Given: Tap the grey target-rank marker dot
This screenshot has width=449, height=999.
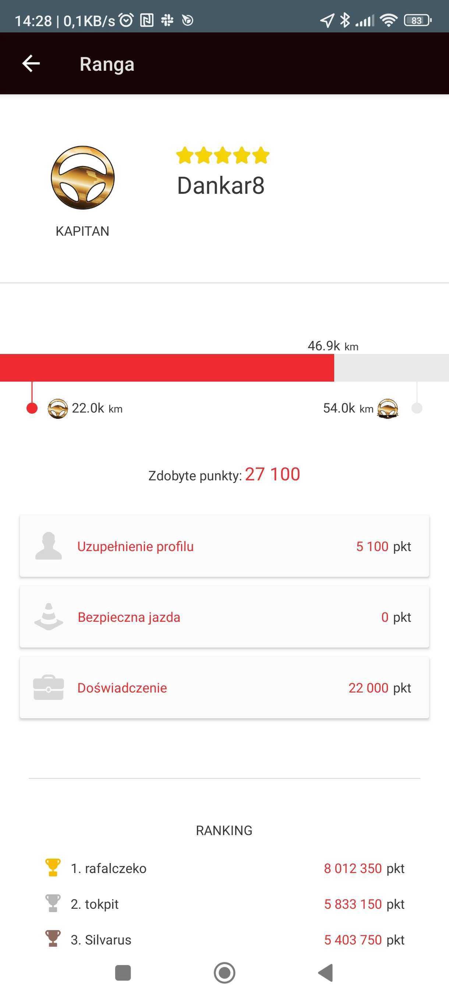Looking at the screenshot, I should [x=417, y=409].
